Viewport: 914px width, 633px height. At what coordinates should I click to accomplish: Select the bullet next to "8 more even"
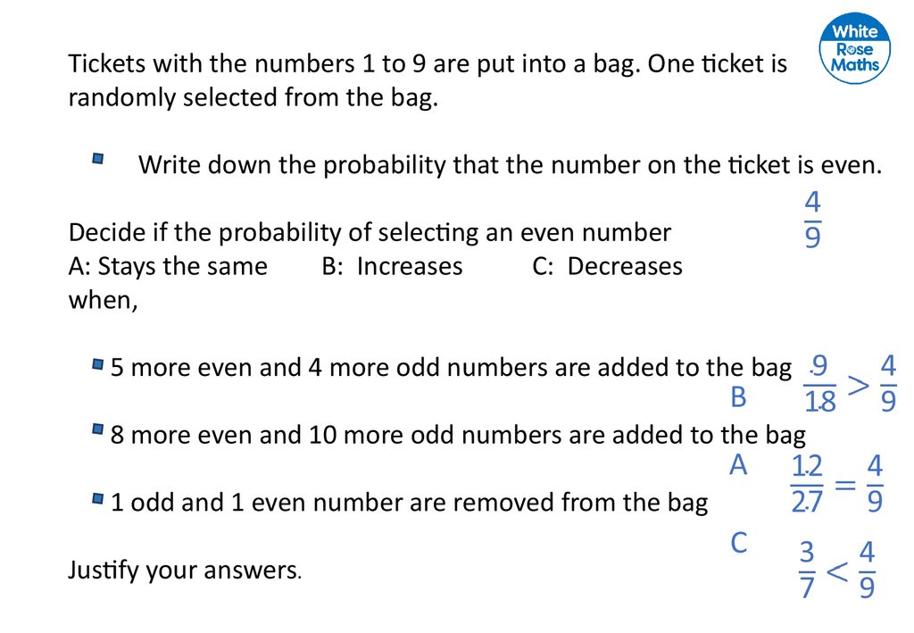[97, 432]
